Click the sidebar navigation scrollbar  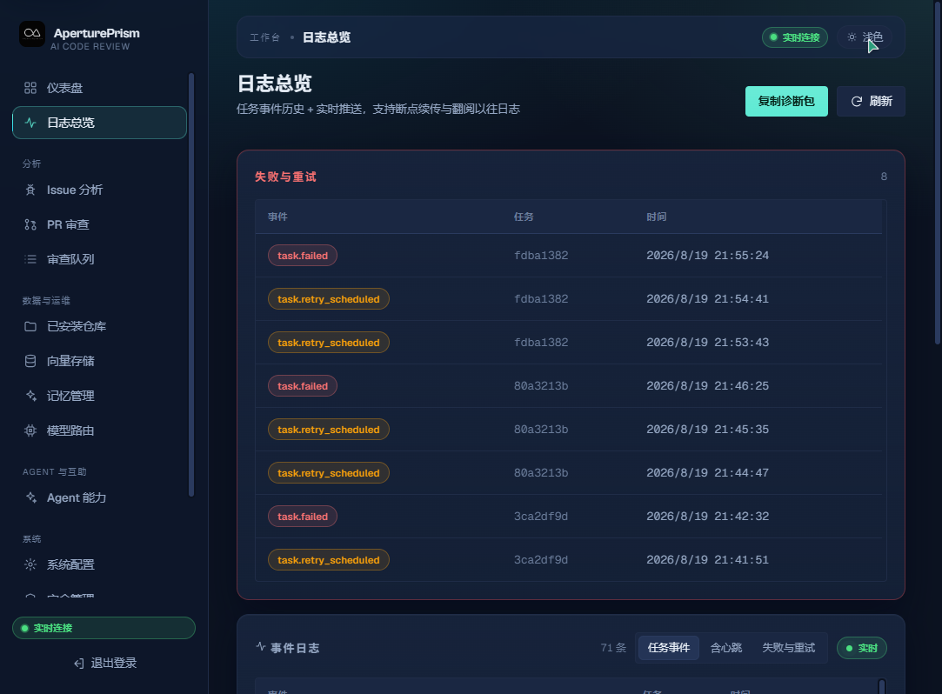coord(191,284)
